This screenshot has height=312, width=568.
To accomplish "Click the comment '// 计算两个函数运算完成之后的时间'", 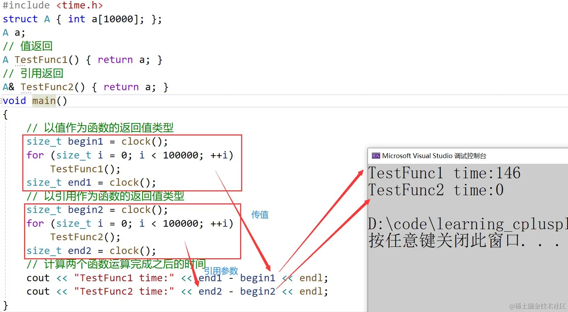I will pos(116,264).
